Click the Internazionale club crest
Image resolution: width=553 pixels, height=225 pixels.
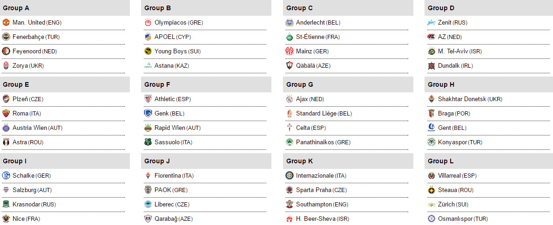(290, 175)
